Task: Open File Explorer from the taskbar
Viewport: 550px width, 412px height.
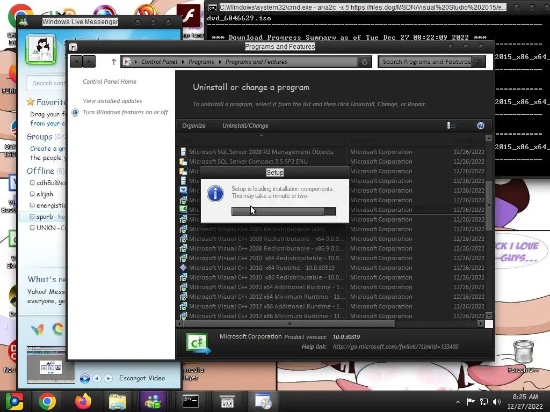Action: (118, 401)
